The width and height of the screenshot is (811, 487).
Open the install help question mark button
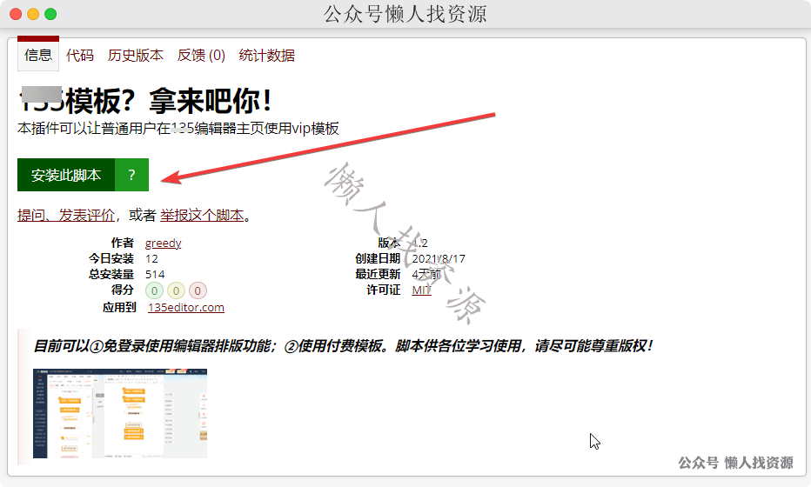[x=132, y=175]
